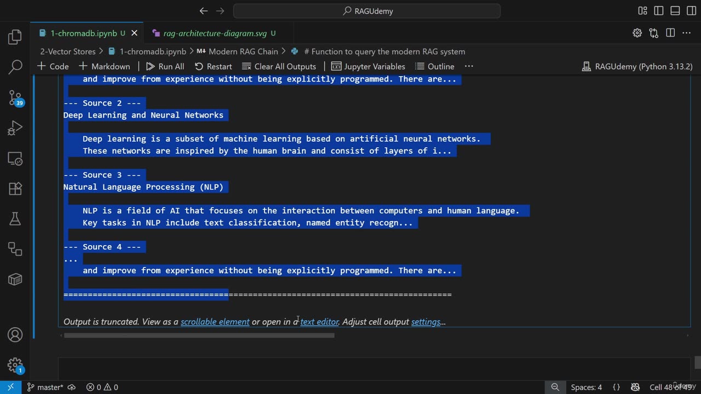The height and width of the screenshot is (394, 701).
Task: Open the Testing flask icon
Action: coord(15,219)
